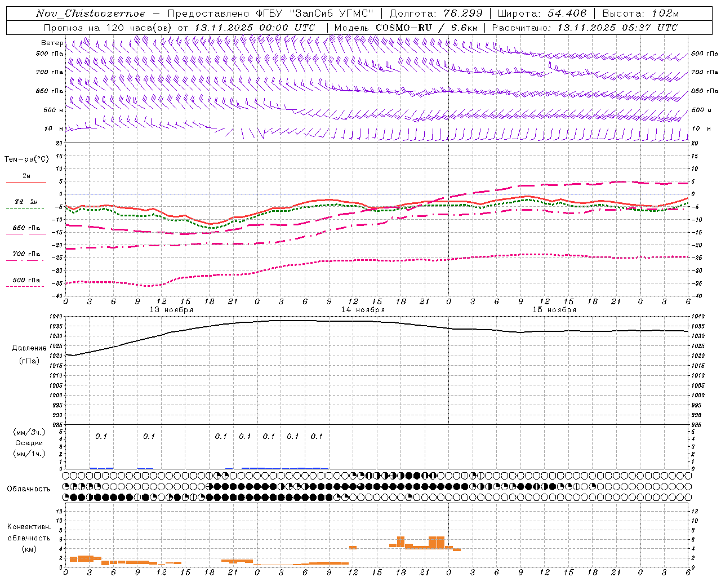Click the forecast start 13.11.2025 00:00 UTC

point(255,28)
